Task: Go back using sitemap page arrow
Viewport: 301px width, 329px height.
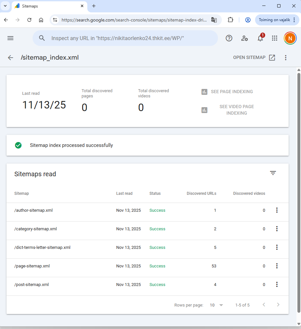Action: point(10,58)
